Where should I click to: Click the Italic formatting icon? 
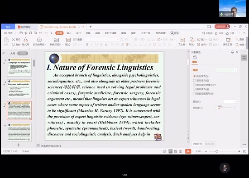[x=91, y=45]
